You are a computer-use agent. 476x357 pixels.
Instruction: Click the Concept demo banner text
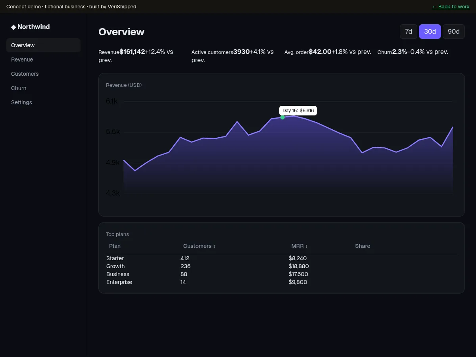coord(71,7)
